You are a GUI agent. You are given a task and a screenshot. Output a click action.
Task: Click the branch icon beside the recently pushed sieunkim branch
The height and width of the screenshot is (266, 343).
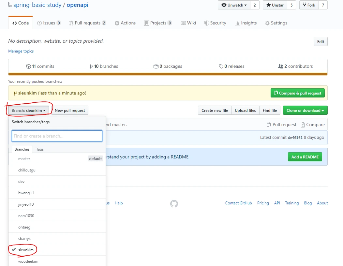[15, 93]
